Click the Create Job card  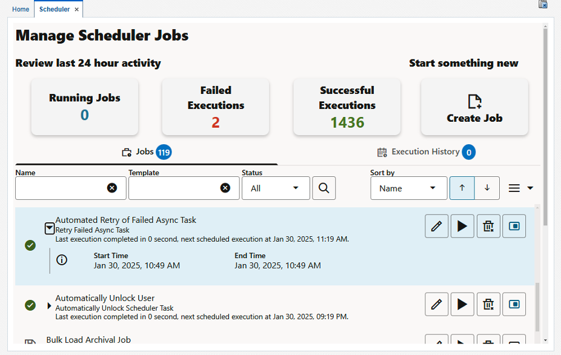tap(474, 107)
